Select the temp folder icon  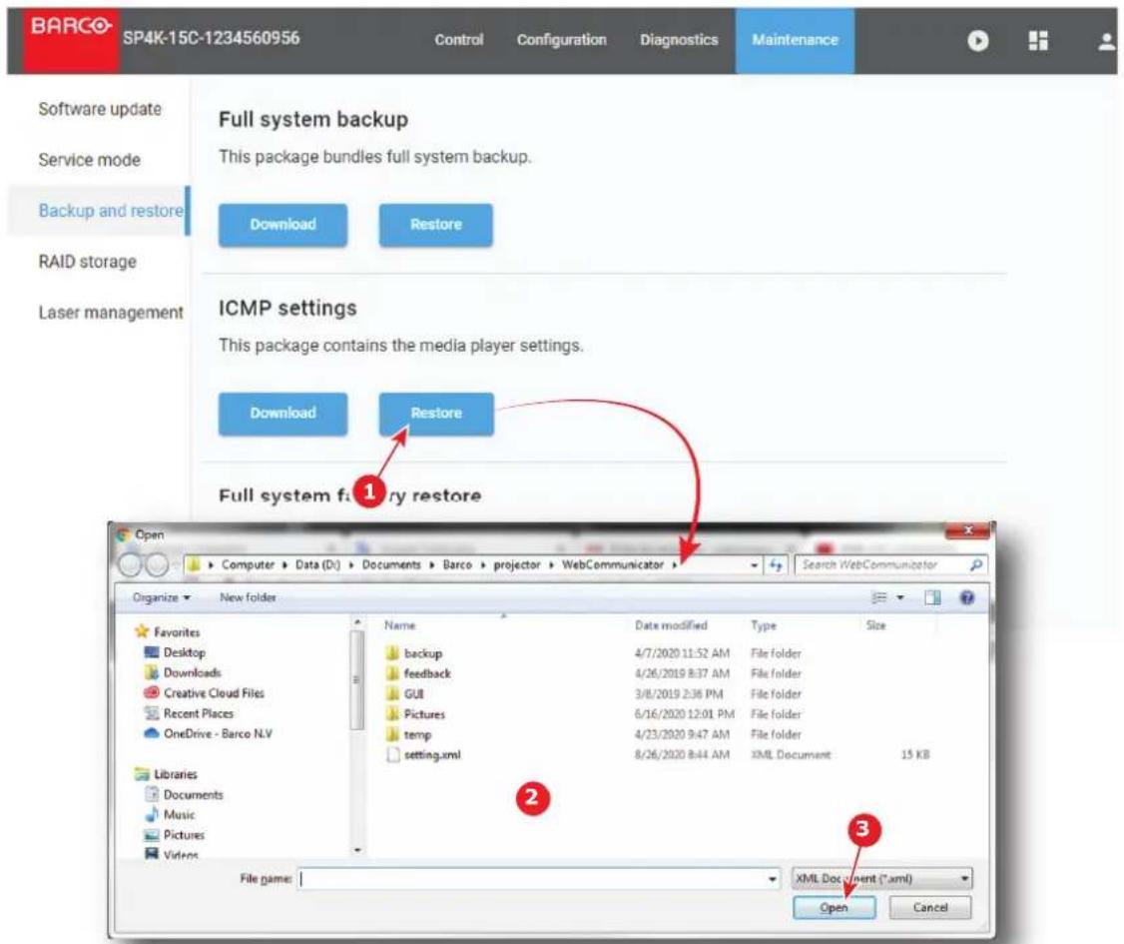pyautogui.click(x=392, y=734)
